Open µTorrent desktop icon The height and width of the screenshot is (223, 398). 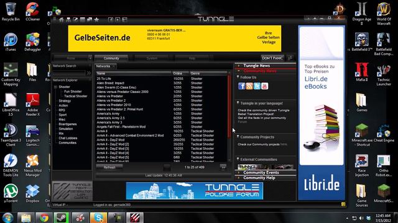(11, 193)
